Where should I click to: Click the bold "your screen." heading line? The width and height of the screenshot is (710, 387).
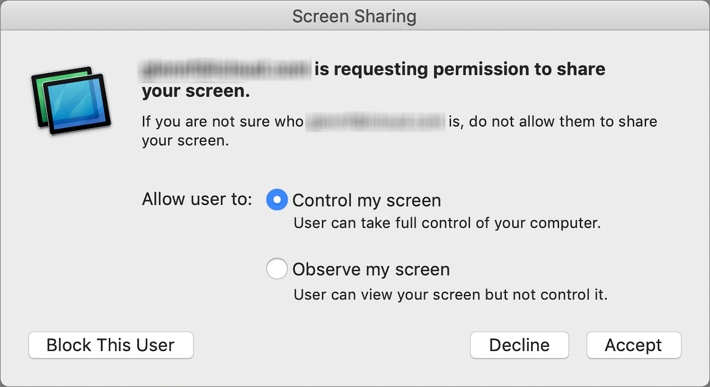(196, 91)
